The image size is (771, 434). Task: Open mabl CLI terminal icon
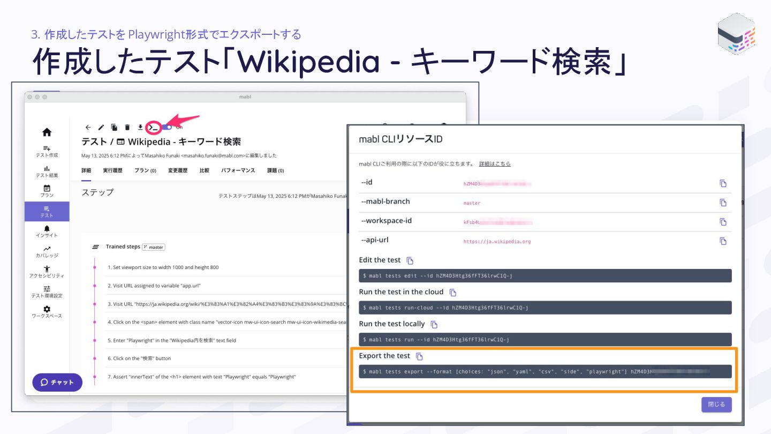(154, 128)
